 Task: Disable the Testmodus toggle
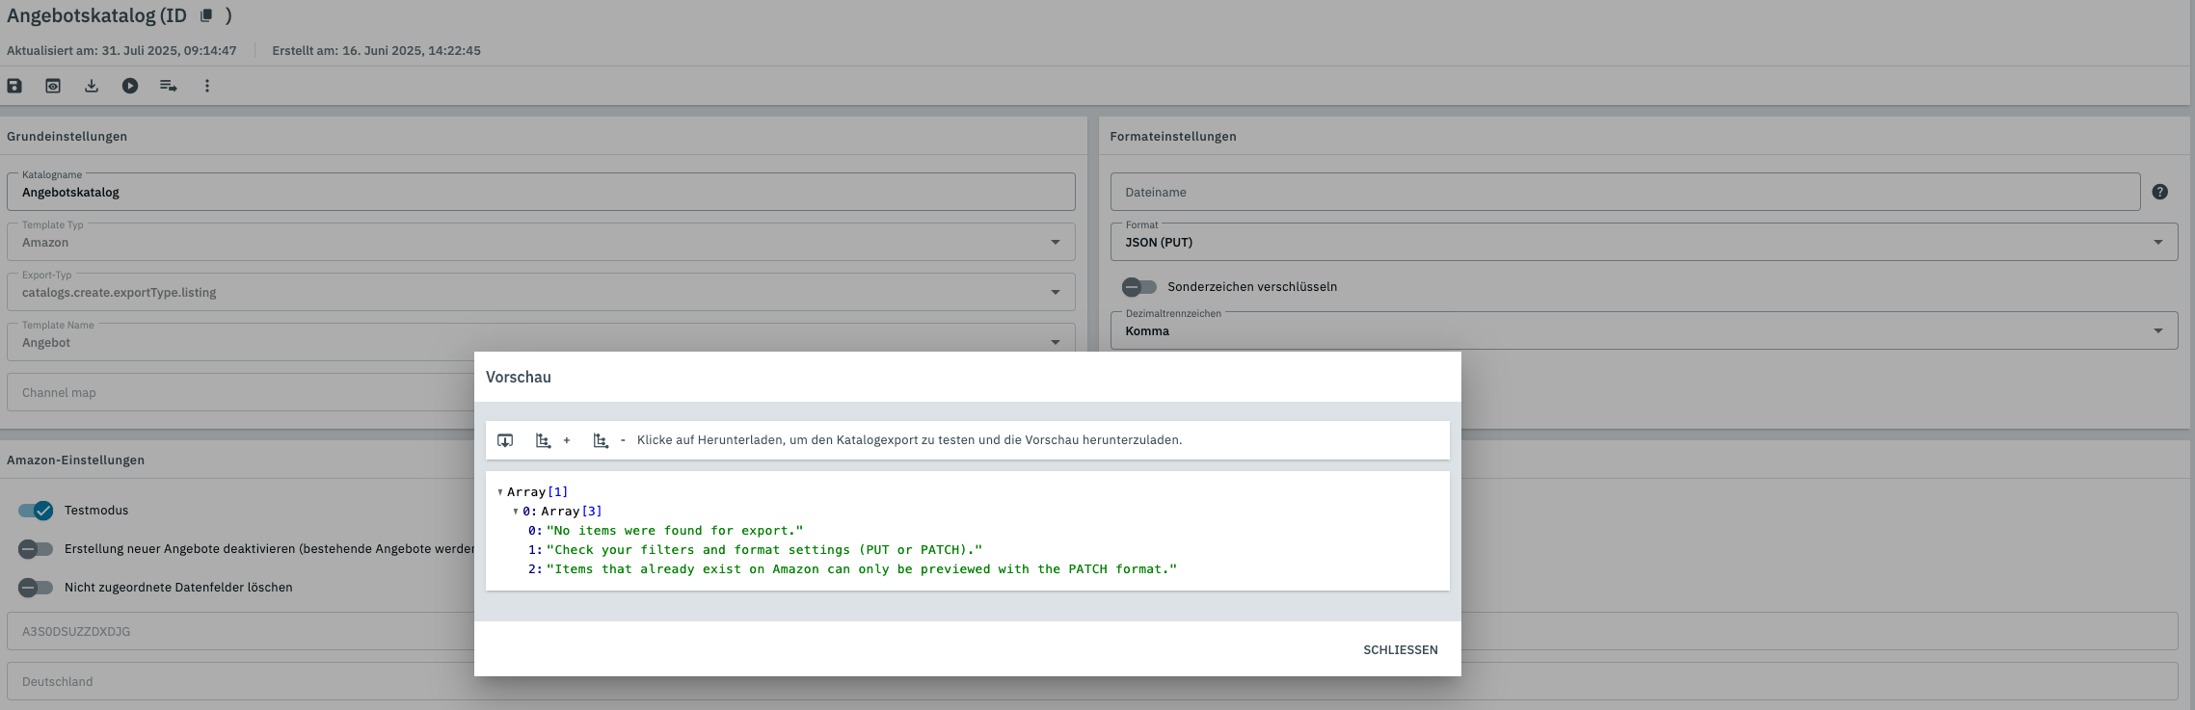tap(36, 511)
